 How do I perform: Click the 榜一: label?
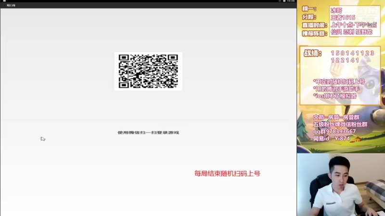click(x=309, y=9)
